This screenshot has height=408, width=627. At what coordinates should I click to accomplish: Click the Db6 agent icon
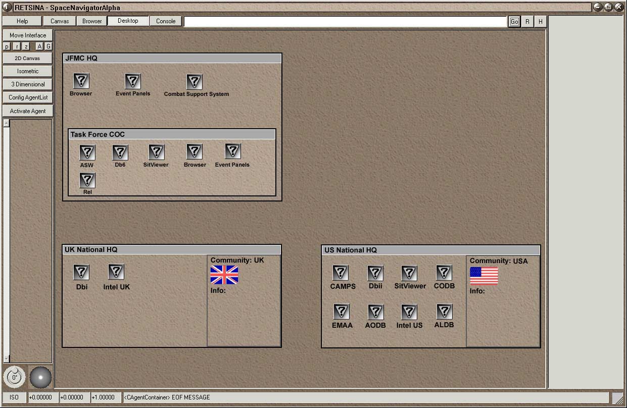tap(120, 152)
